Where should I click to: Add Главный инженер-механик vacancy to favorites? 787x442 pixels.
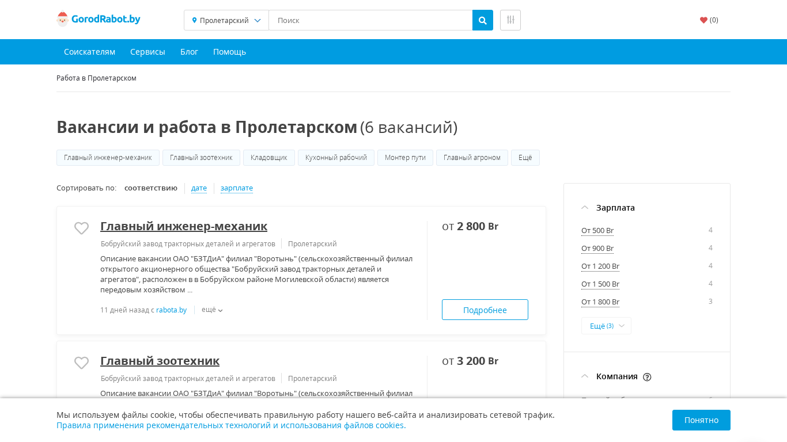point(82,228)
